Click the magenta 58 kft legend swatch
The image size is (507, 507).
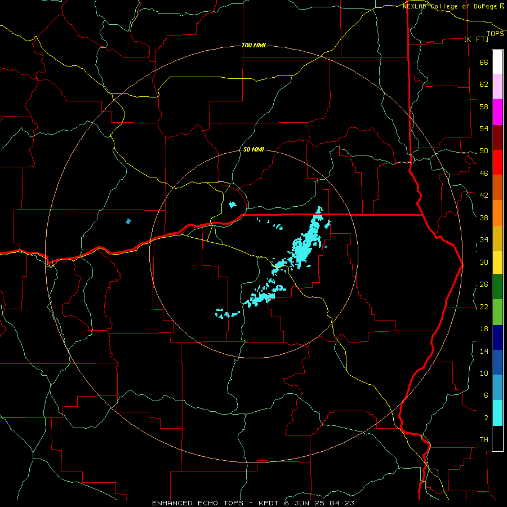coord(497,112)
